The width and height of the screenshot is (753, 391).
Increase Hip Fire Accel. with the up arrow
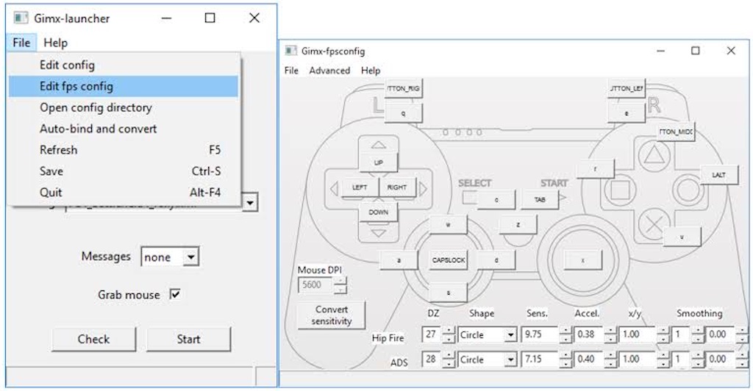[x=610, y=331]
